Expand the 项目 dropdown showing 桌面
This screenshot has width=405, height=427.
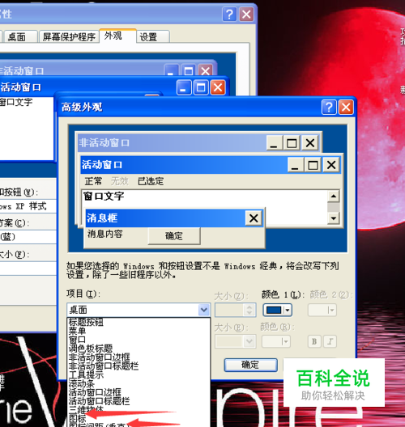204,310
